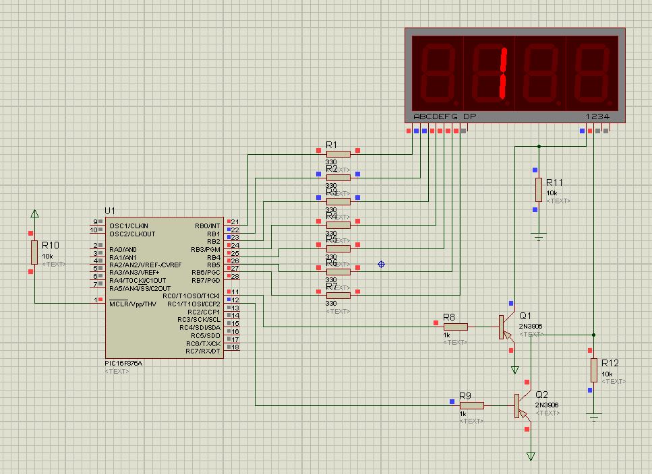Viewport: 652px width, 474px height.
Task: Click the R8 reference label
Action: pos(449,318)
